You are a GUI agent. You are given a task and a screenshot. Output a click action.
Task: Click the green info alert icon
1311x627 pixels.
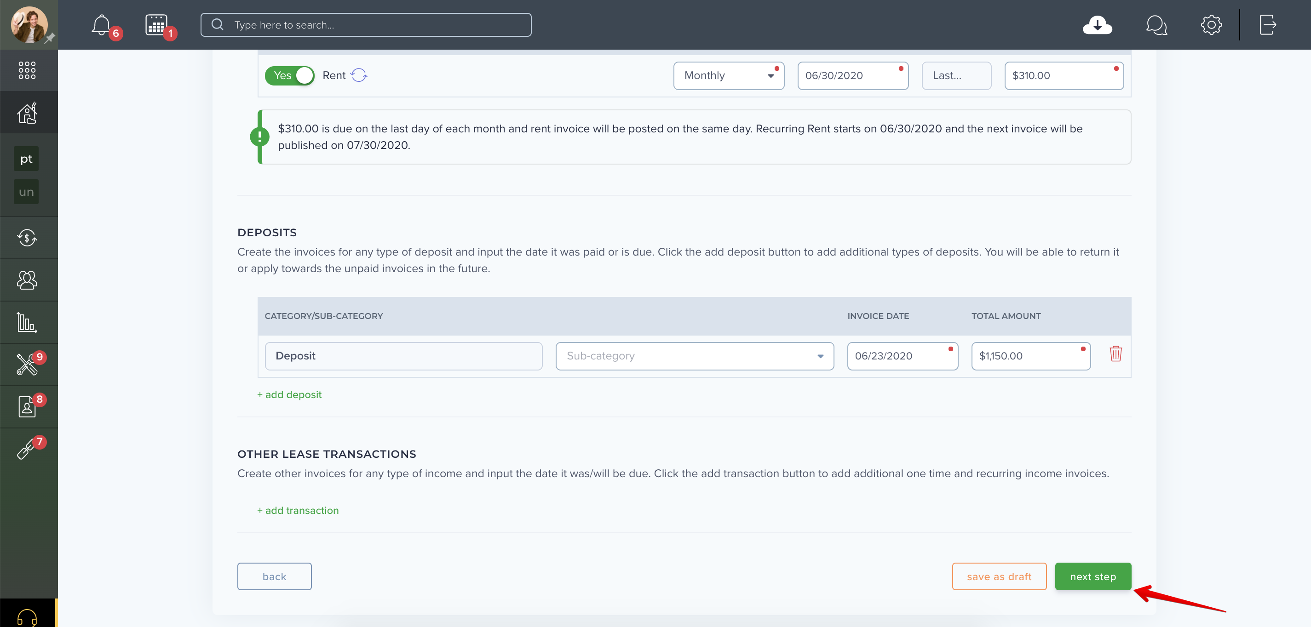pyautogui.click(x=259, y=136)
